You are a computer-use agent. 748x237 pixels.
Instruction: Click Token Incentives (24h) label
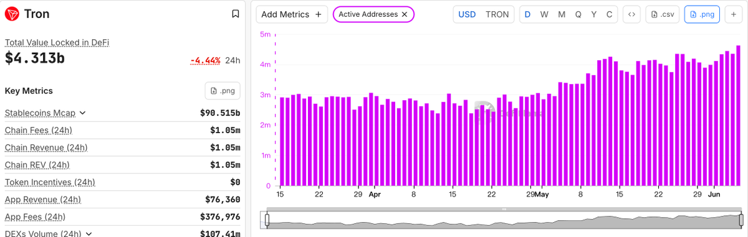click(x=50, y=183)
